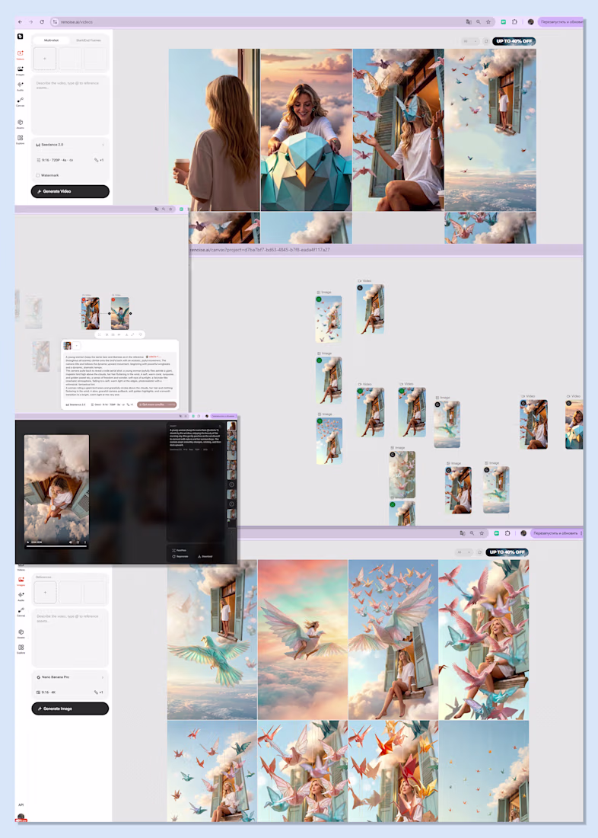This screenshot has height=838, width=598.
Task: Open the 9:16 4K image settings dropdown
Action: [x=46, y=692]
